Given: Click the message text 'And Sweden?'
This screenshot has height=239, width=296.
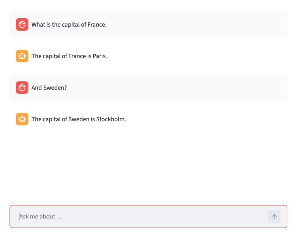Looking at the screenshot, I should point(49,88).
